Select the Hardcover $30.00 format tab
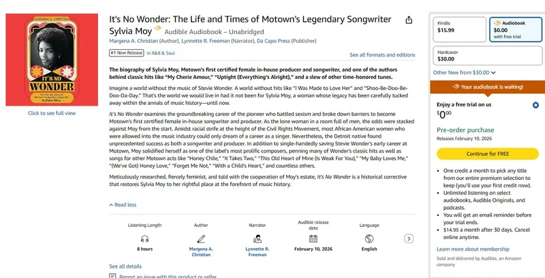 487,56
